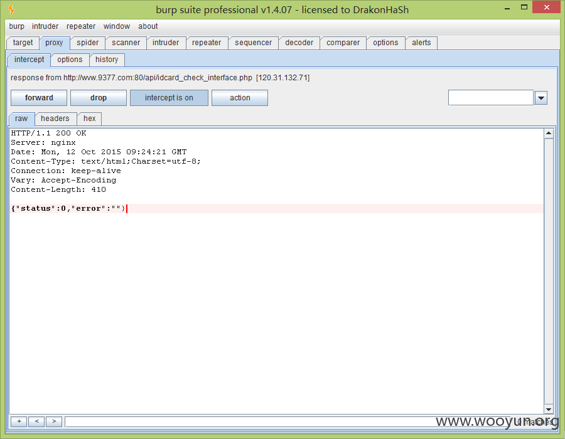Forward the intercepted response
Screen dimensions: 565x439
[39, 98]
